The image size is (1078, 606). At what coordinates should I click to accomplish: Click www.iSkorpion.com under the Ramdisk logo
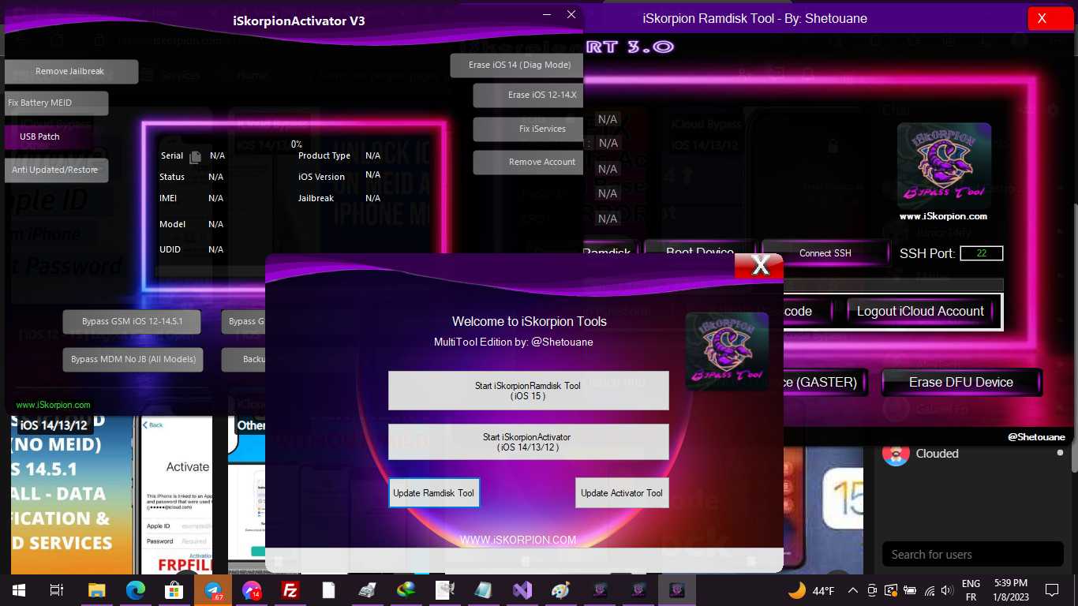pyautogui.click(x=943, y=216)
